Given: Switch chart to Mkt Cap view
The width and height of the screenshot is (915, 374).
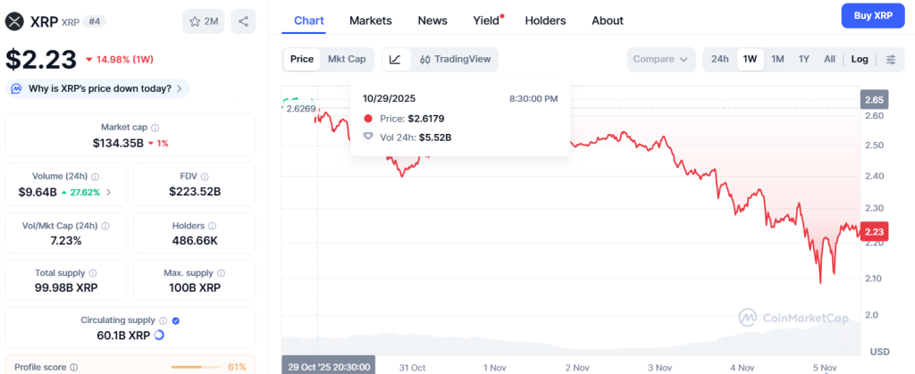Looking at the screenshot, I should tap(347, 59).
